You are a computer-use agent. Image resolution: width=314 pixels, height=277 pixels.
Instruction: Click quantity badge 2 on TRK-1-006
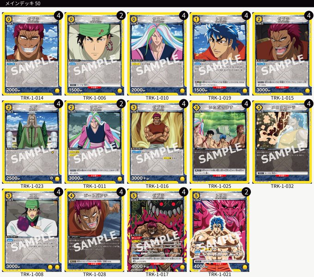[x=121, y=16]
